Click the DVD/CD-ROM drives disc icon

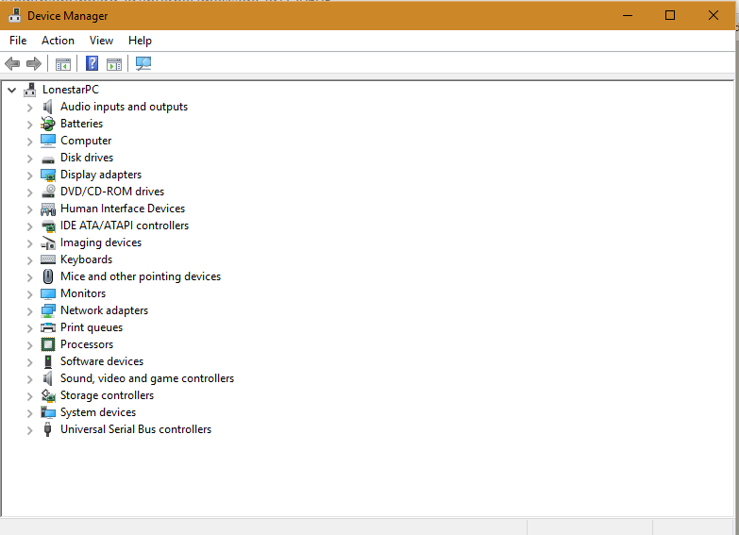(48, 192)
